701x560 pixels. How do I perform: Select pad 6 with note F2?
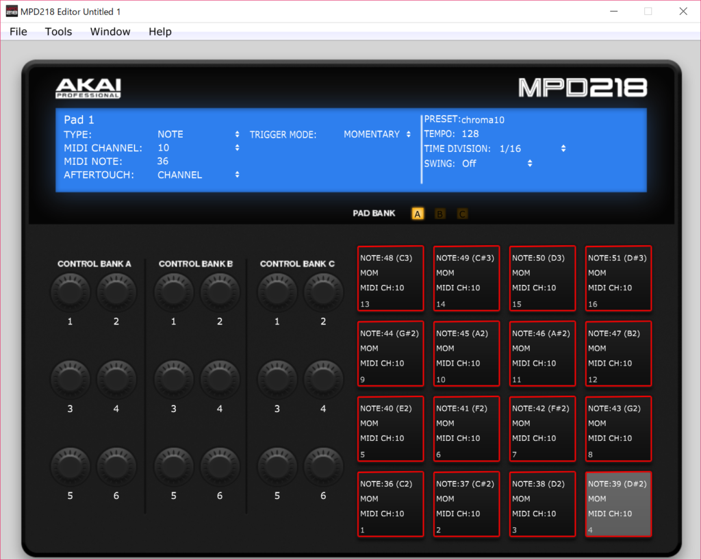coord(466,429)
